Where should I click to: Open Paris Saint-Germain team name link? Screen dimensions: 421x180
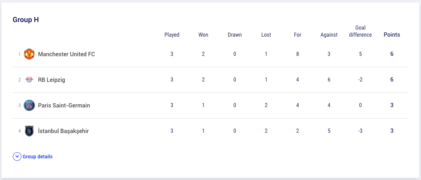coord(64,106)
